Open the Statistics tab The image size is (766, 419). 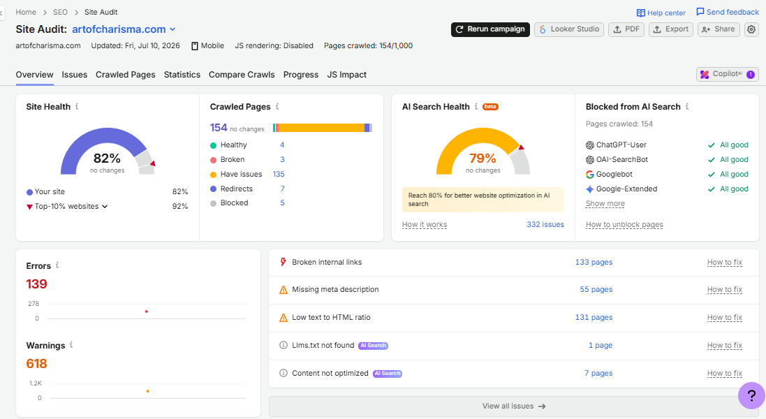pos(182,75)
